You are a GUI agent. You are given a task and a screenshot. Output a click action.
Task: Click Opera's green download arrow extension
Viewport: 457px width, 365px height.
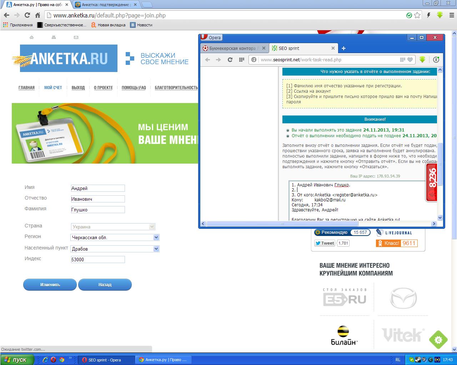tap(422, 60)
